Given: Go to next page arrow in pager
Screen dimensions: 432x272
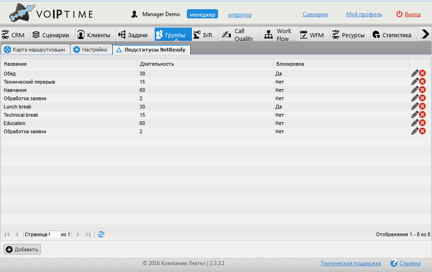Looking at the screenshot, I should click(78, 234).
